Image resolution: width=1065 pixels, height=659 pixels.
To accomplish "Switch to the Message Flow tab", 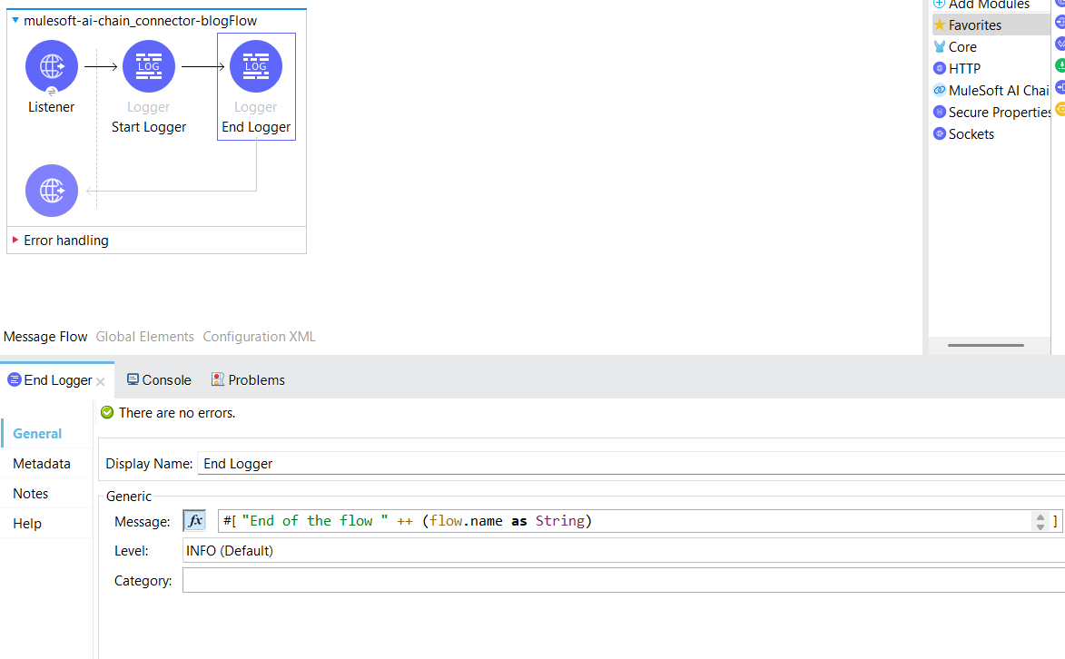I will (x=45, y=337).
